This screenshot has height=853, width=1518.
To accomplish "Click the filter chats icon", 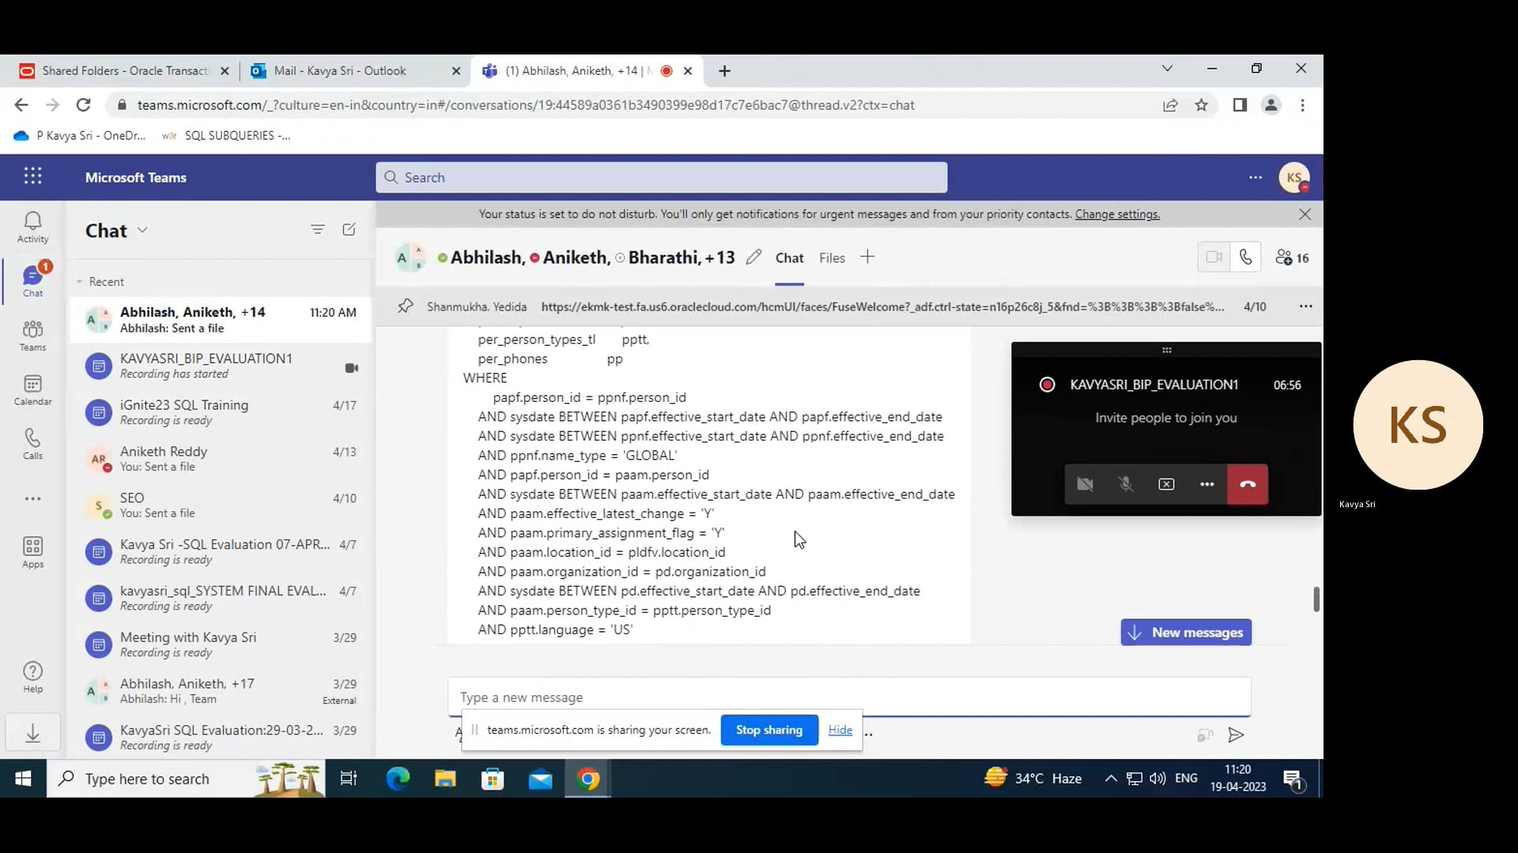I will [317, 230].
